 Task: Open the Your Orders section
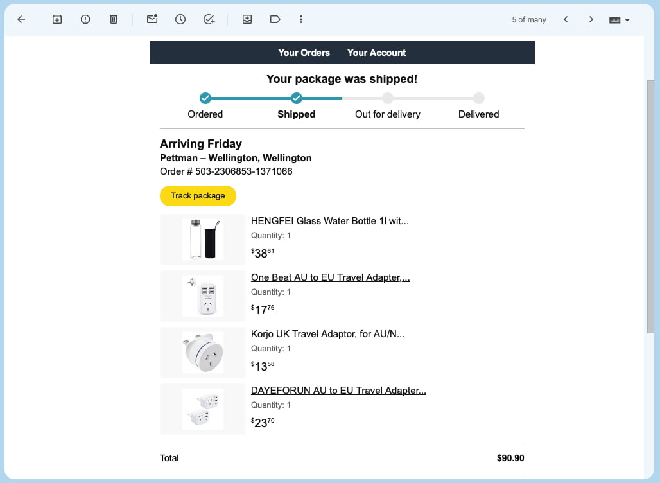coord(304,53)
